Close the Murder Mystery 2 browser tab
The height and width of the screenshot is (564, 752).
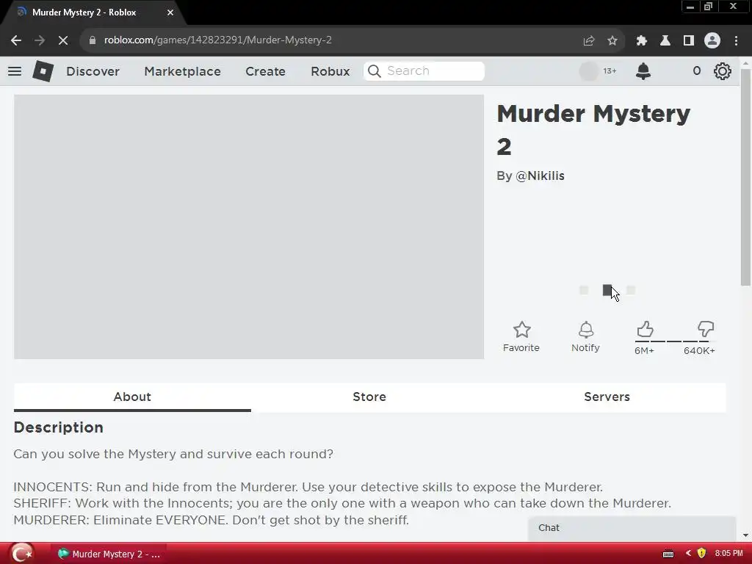[x=170, y=12]
